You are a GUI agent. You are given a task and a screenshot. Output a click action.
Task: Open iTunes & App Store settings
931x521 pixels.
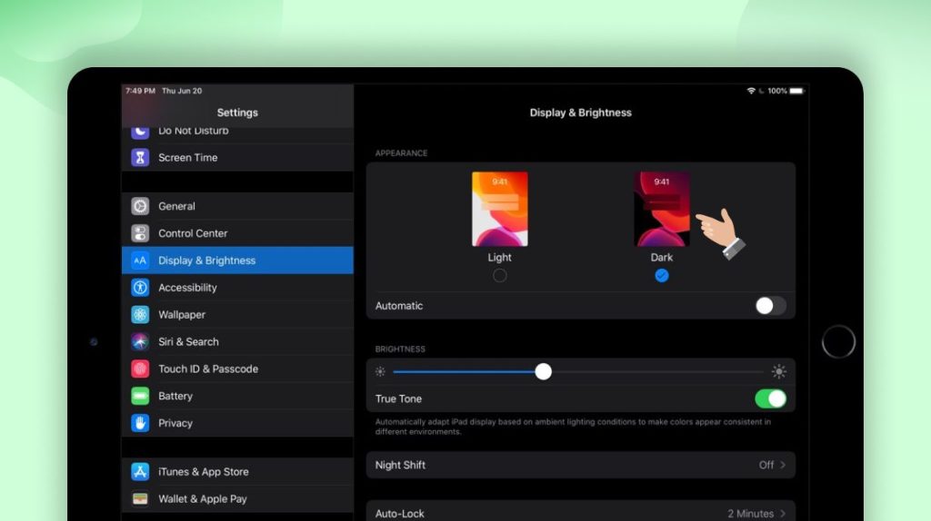coord(237,472)
